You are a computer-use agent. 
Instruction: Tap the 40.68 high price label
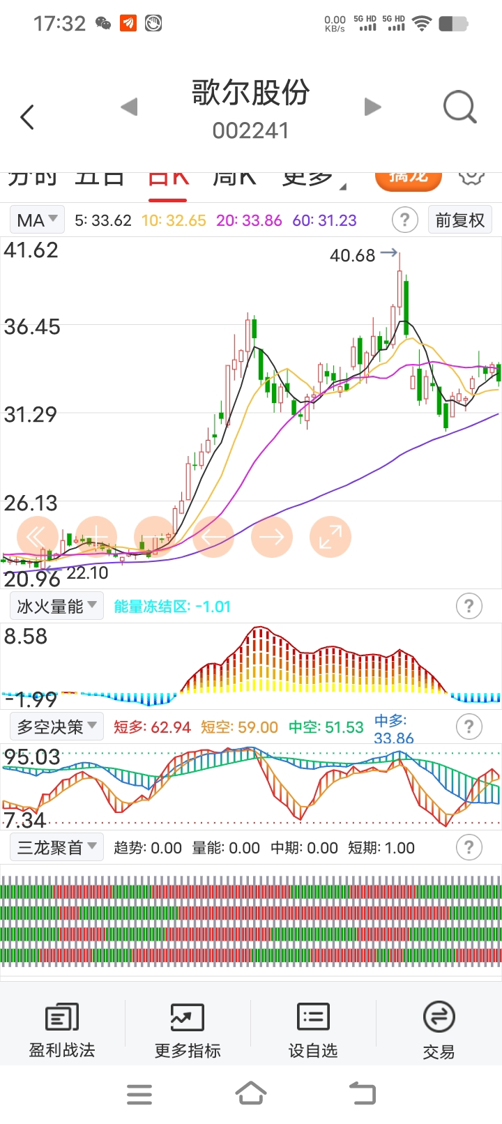[353, 256]
